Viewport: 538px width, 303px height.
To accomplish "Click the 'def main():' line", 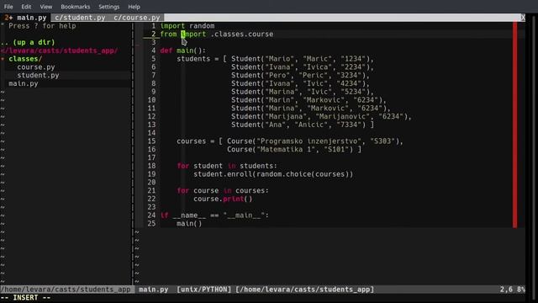I will tap(183, 50).
